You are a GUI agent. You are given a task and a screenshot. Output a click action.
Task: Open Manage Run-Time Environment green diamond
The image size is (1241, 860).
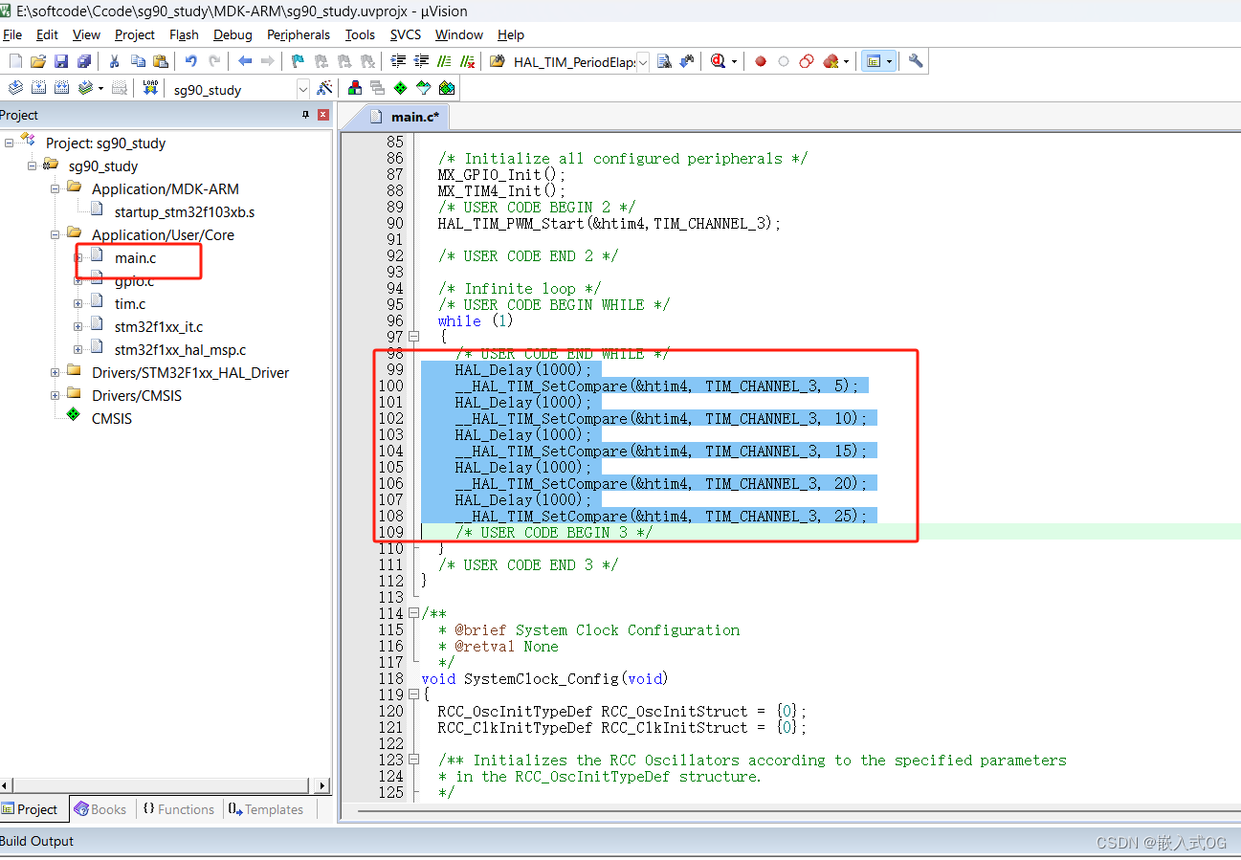click(x=400, y=88)
